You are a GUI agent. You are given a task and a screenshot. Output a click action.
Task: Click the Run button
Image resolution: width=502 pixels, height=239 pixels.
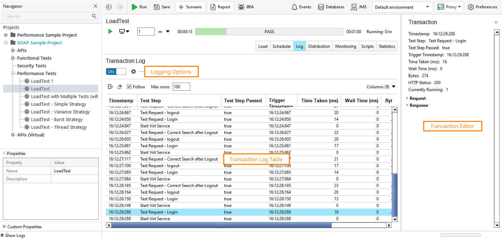[139, 7]
